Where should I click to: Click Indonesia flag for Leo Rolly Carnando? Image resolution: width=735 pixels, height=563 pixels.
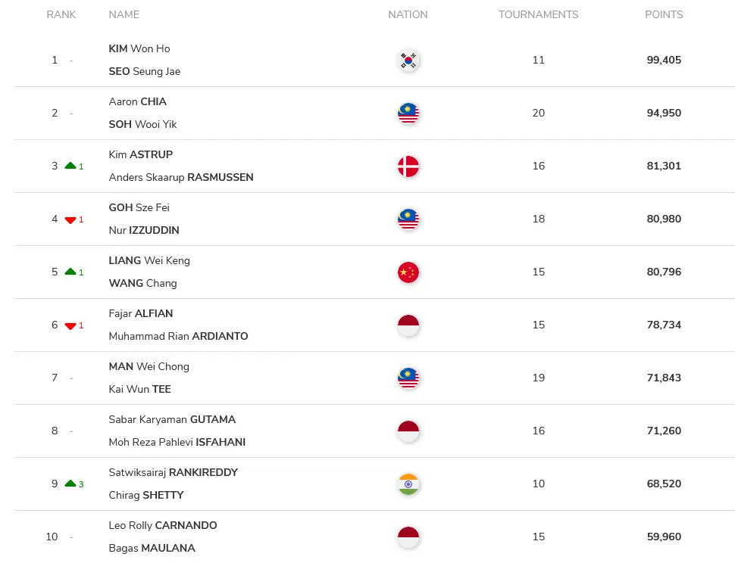pyautogui.click(x=408, y=537)
